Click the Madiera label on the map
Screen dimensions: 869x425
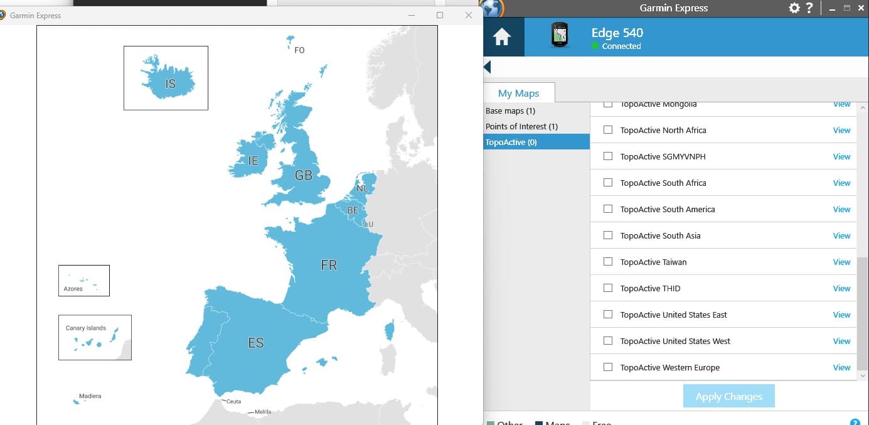(90, 396)
